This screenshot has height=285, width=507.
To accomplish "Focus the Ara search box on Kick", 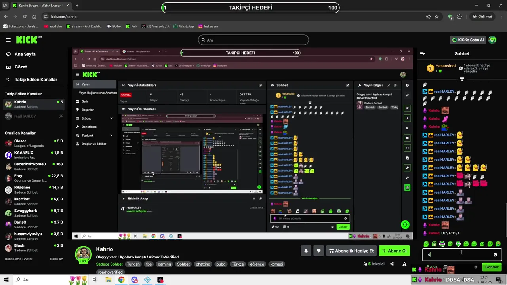I will click(x=253, y=40).
